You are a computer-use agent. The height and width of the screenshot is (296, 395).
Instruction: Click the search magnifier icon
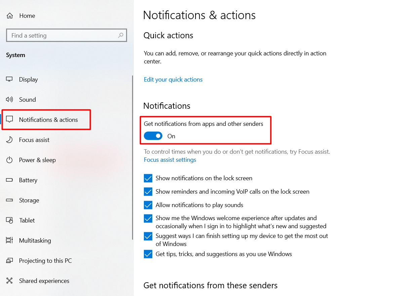point(121,36)
